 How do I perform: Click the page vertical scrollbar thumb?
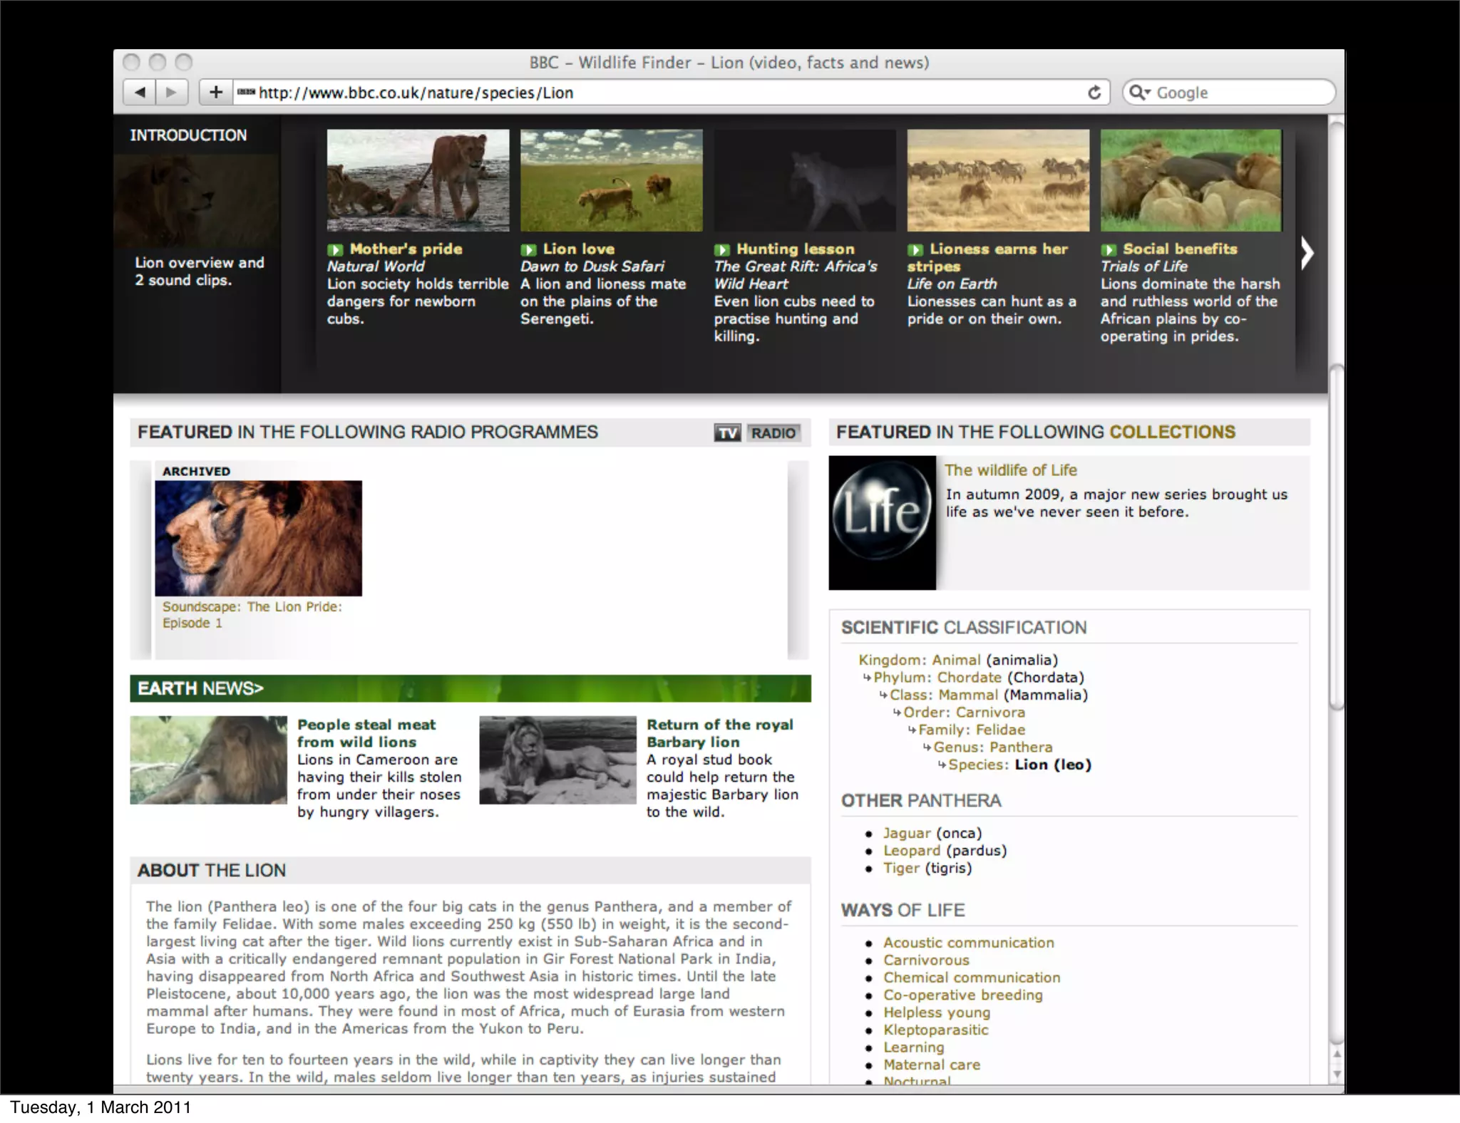click(1337, 537)
